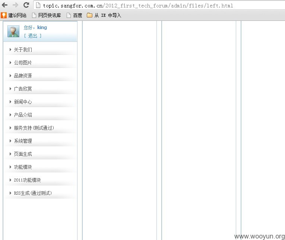Open the 新闻中心 menu item
Screen dimensions: 285x240
(x=23, y=102)
